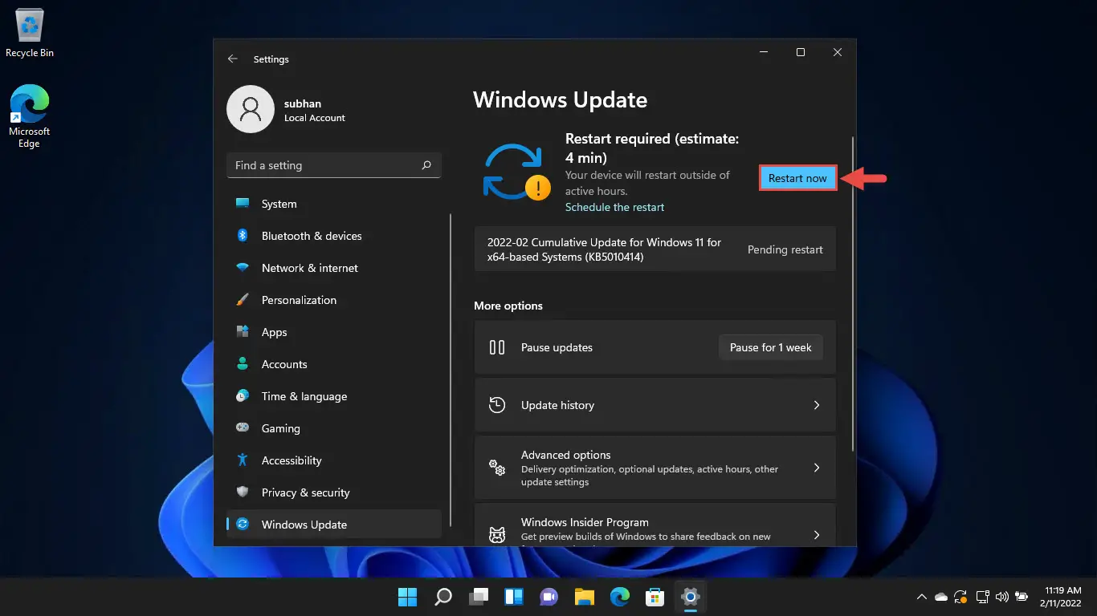Open Task View on taskbar

click(x=479, y=597)
